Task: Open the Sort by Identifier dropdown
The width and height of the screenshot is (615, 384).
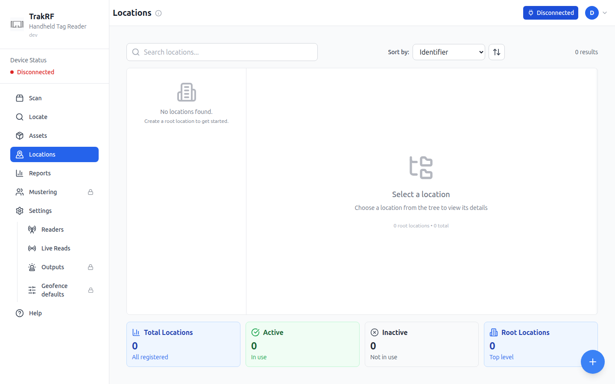Action: 449,52
